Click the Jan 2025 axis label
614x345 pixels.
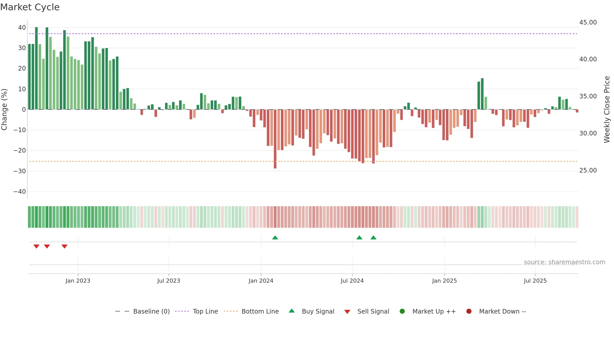[x=444, y=281]
